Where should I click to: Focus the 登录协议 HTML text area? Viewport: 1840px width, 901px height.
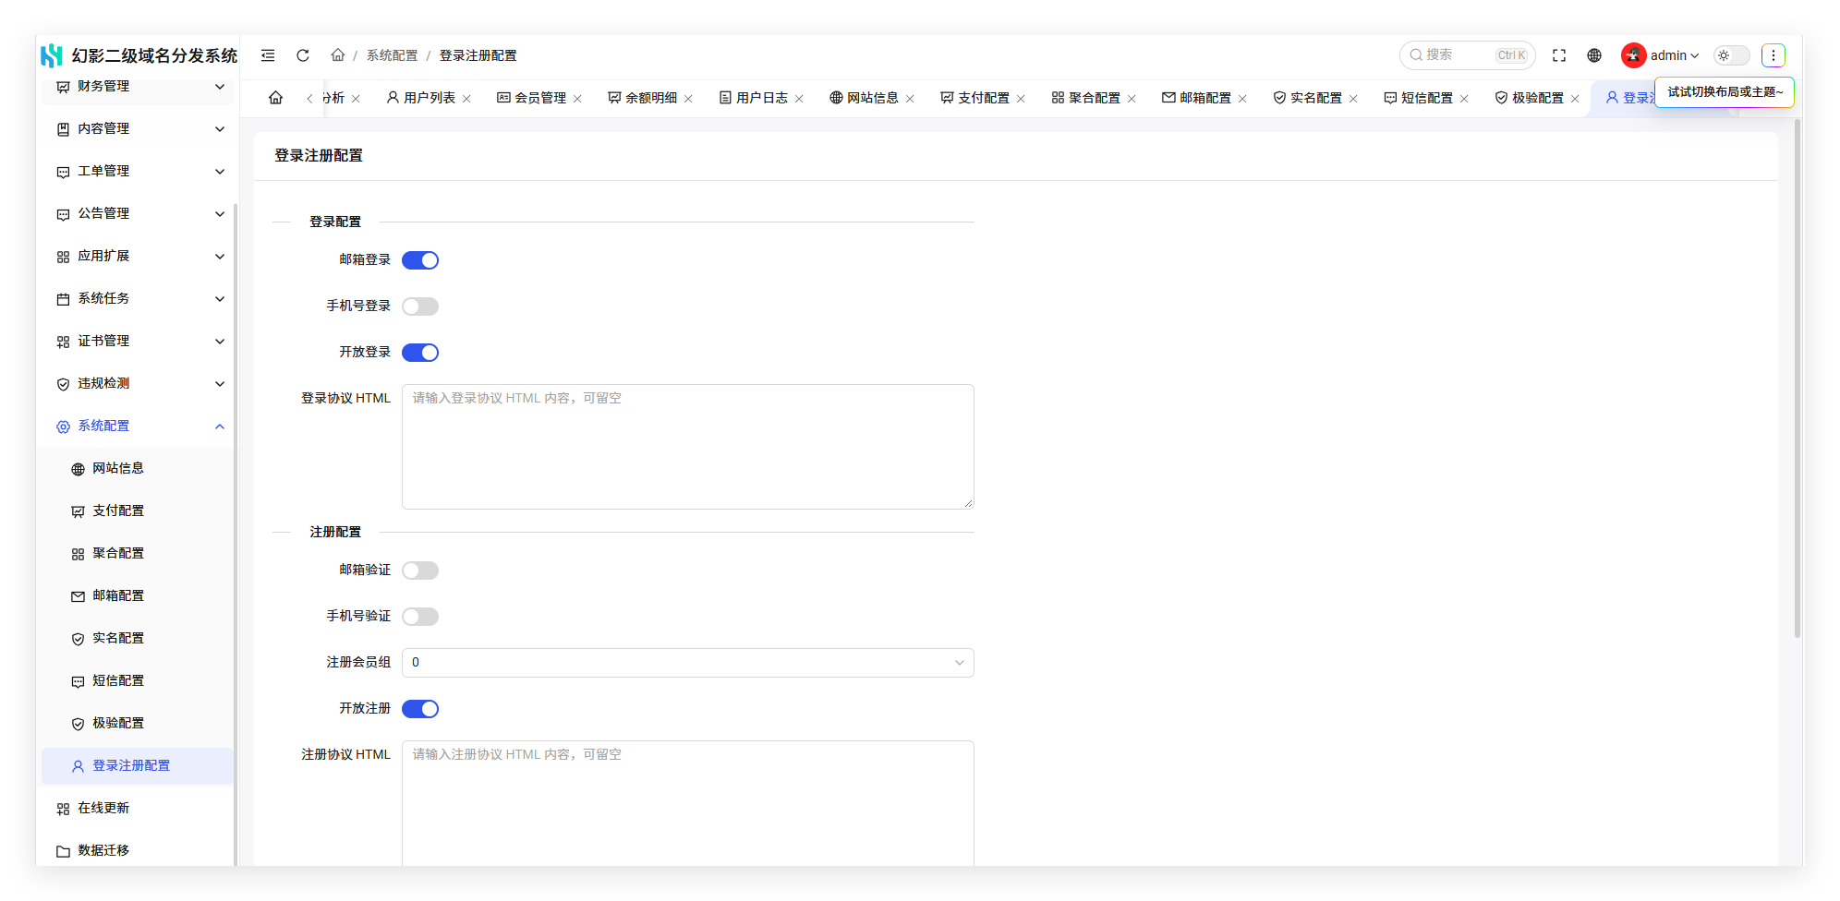[688, 447]
